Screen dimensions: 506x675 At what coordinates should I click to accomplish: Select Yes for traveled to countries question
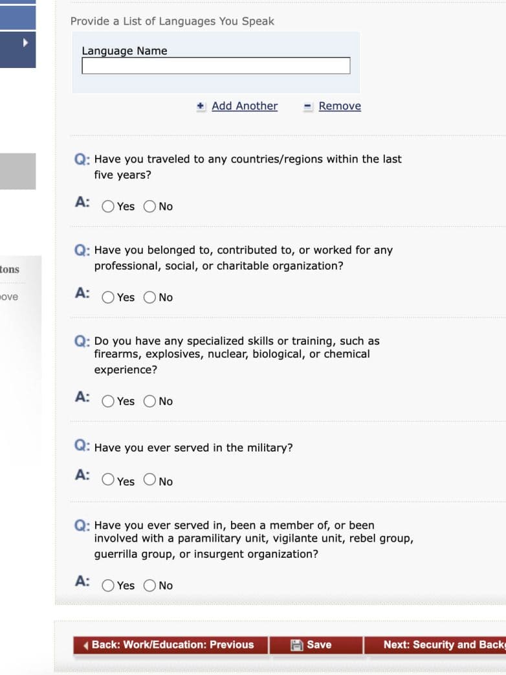click(x=108, y=207)
